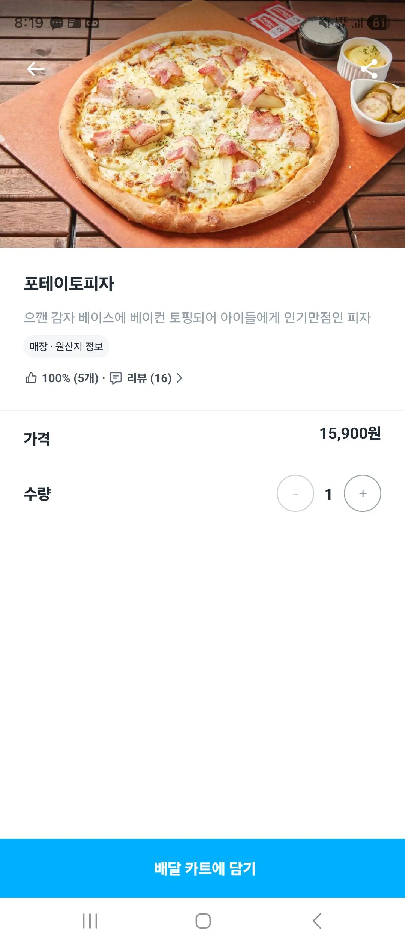Screen dimensions: 405x945
Task: Tap Android system back icon
Action: click(x=317, y=921)
